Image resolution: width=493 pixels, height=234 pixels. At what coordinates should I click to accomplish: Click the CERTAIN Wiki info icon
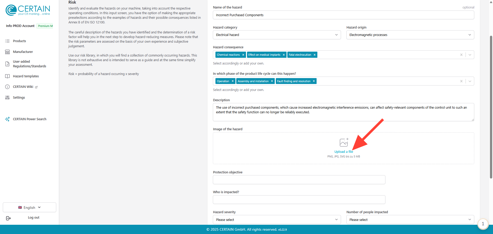point(7,87)
